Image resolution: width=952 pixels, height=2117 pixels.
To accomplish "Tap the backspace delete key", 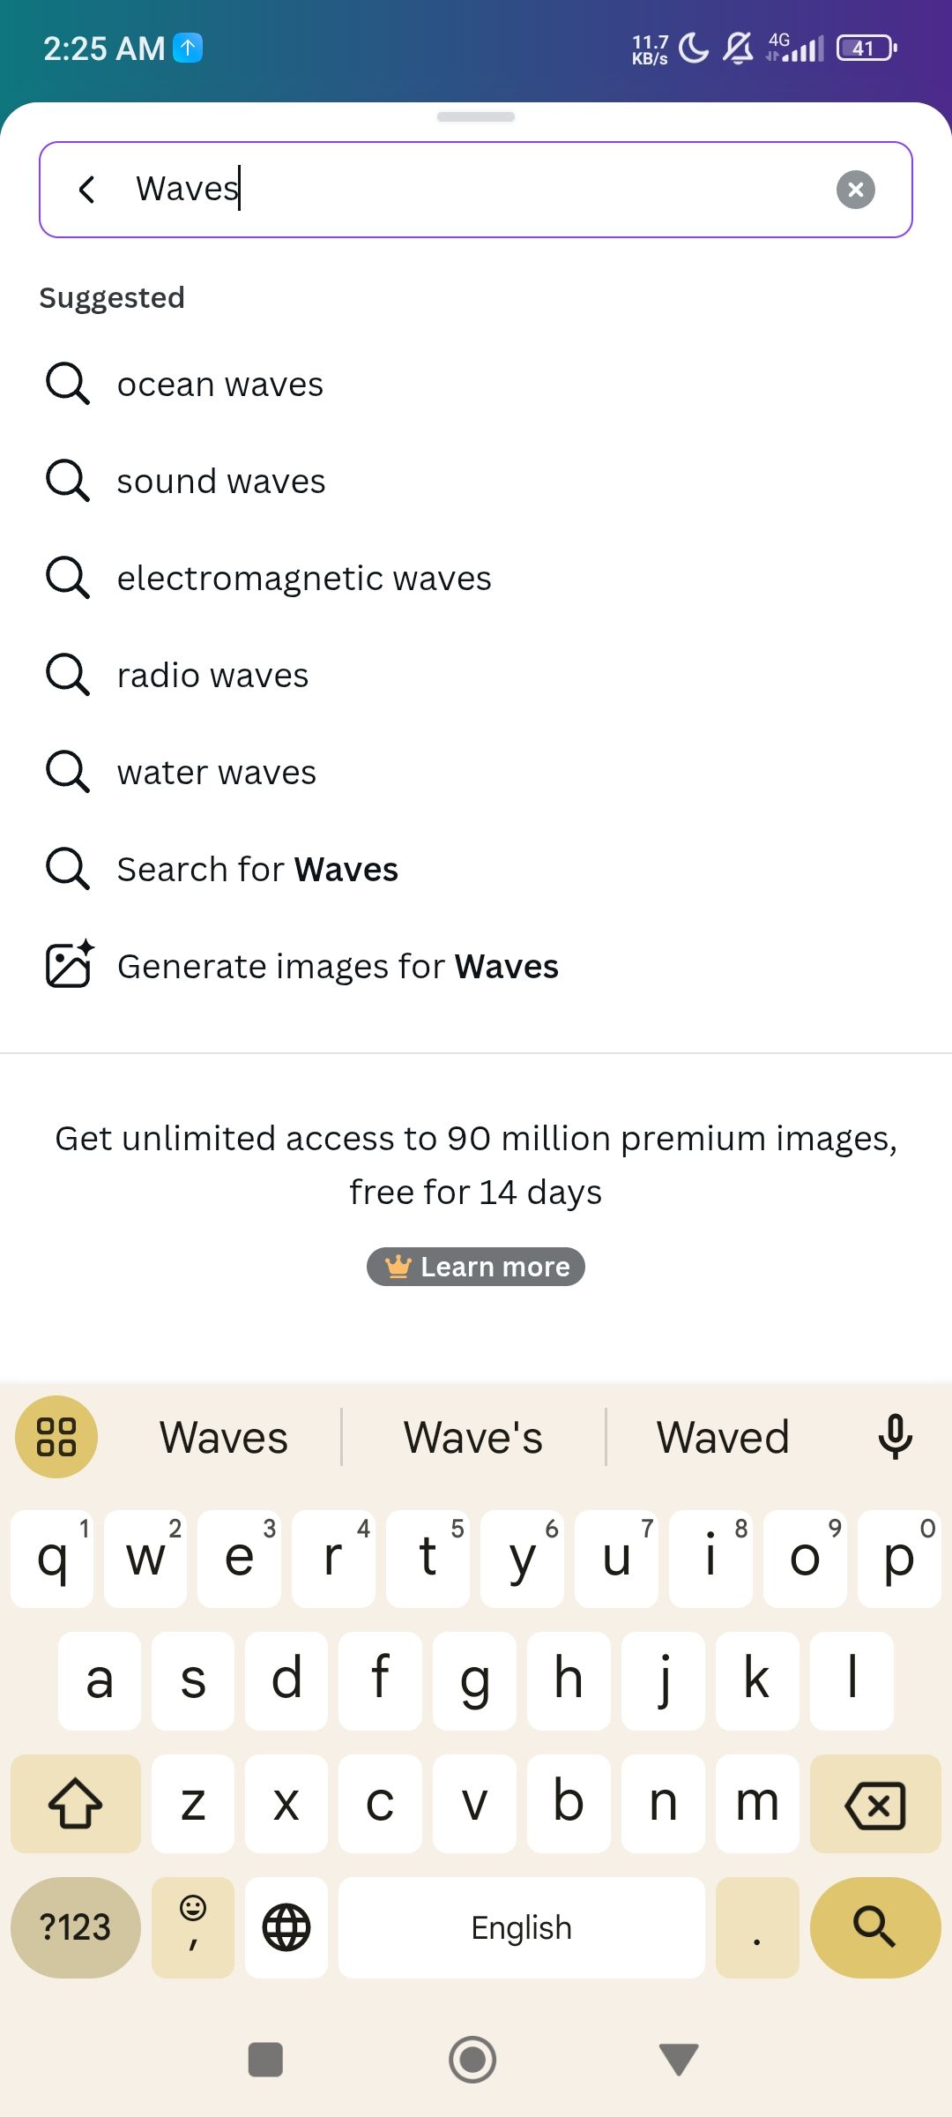I will pyautogui.click(x=874, y=1805).
